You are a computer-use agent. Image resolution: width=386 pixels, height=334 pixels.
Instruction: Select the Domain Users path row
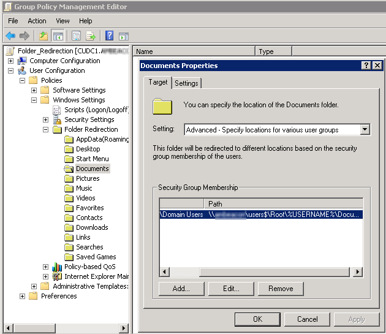coord(260,214)
